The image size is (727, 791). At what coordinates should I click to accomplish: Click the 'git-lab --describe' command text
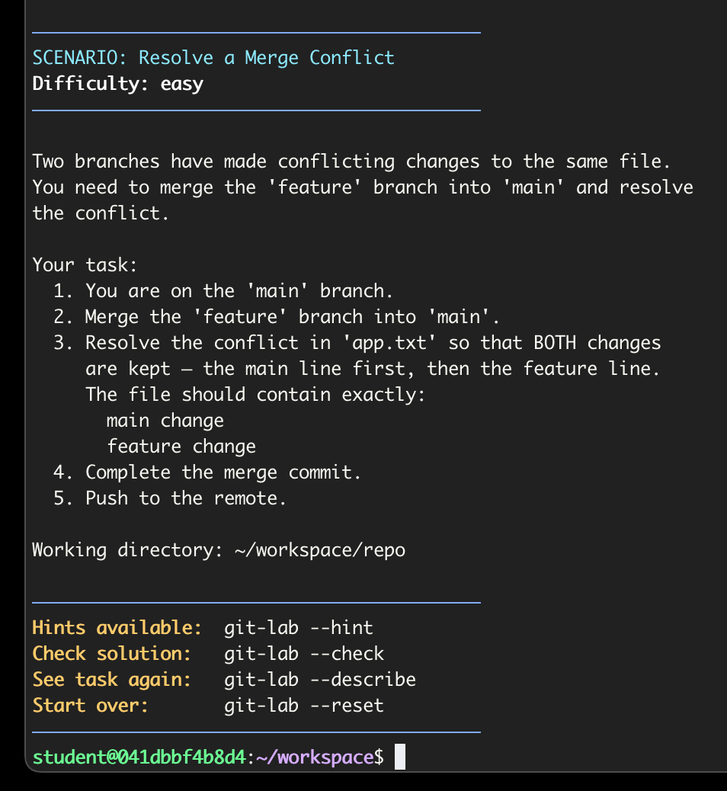coord(319,680)
